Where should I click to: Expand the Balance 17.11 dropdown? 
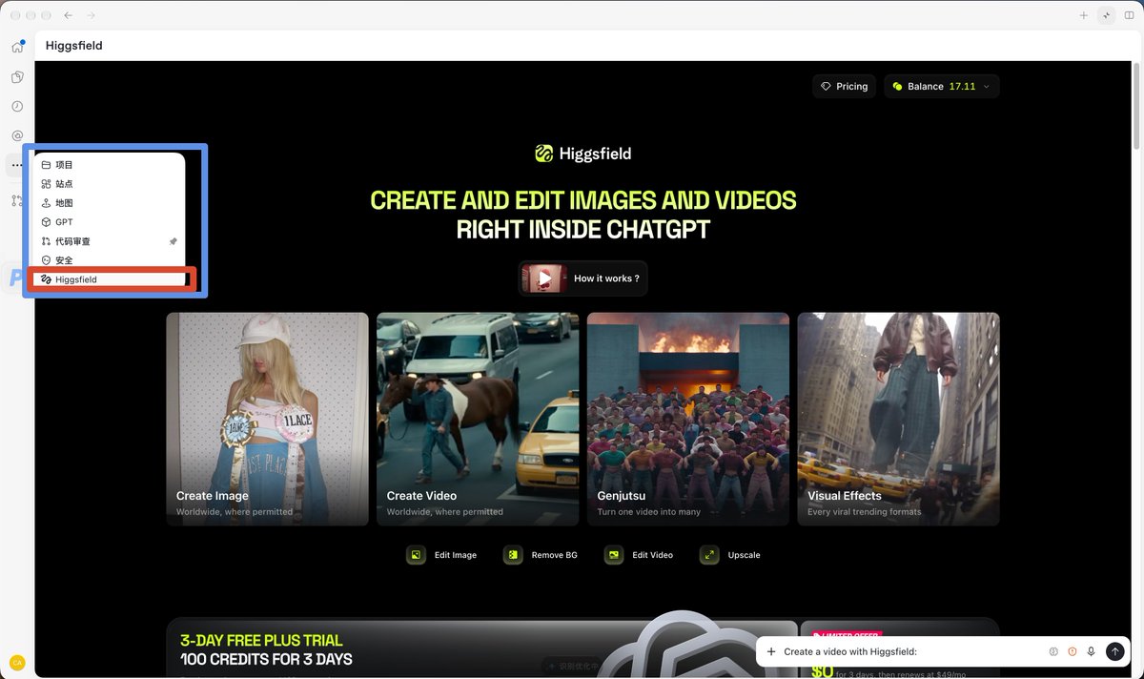(x=941, y=86)
